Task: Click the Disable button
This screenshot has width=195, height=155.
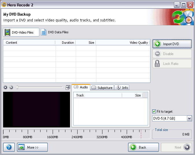Action: click(x=172, y=54)
